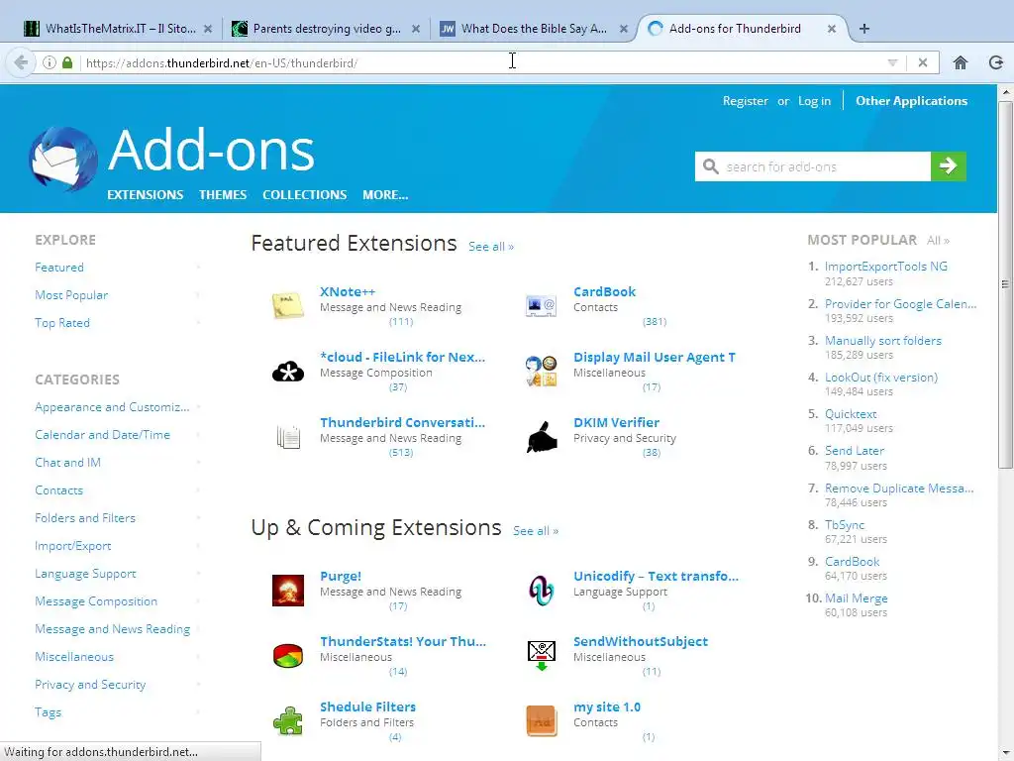See all Featured Extensions

click(491, 247)
